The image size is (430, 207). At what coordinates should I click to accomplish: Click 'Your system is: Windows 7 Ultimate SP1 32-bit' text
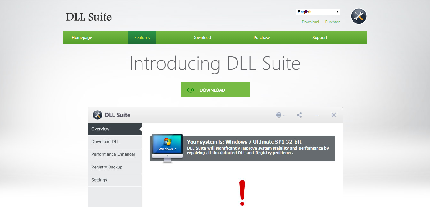[244, 142]
